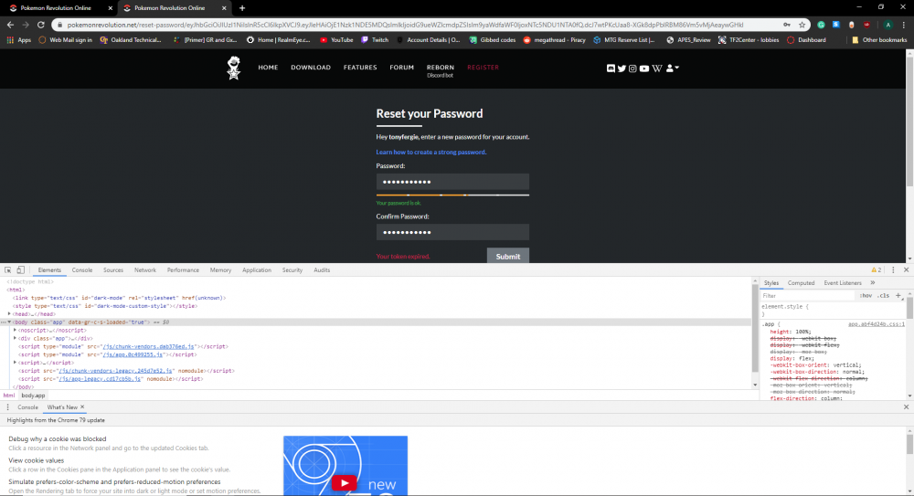Open the Computed styles tab
The image size is (914, 496).
pyautogui.click(x=801, y=283)
